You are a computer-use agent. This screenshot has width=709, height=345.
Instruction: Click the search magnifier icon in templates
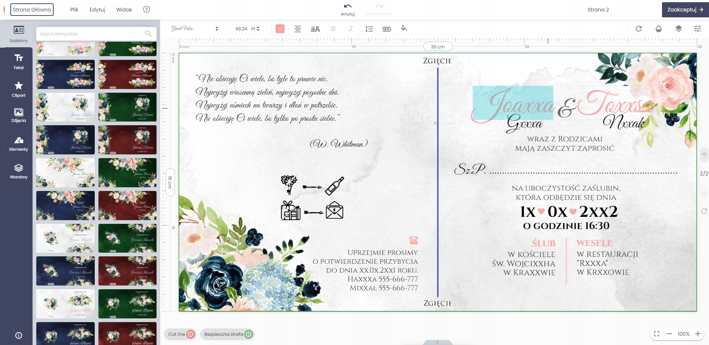(x=148, y=34)
